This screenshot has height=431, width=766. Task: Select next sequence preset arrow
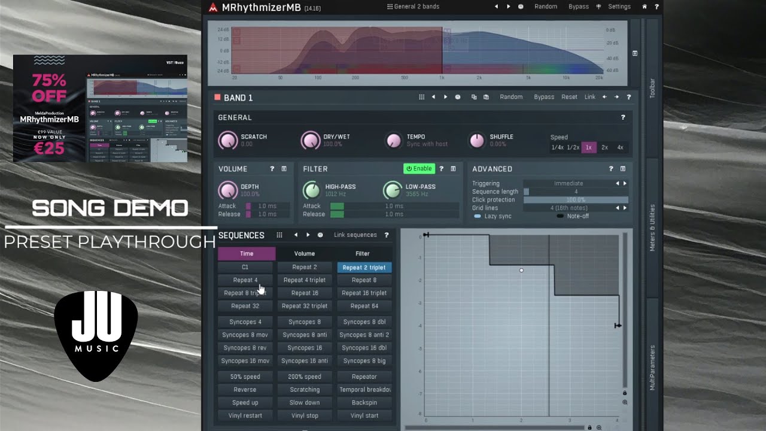[x=308, y=235]
